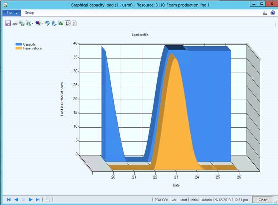Open the File menu dropdown
The image size is (278, 205).
(11, 13)
